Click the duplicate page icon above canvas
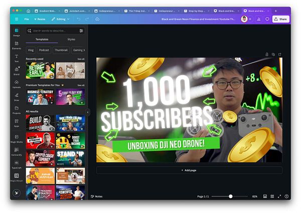The height and width of the screenshot is (213, 301). pos(273,55)
